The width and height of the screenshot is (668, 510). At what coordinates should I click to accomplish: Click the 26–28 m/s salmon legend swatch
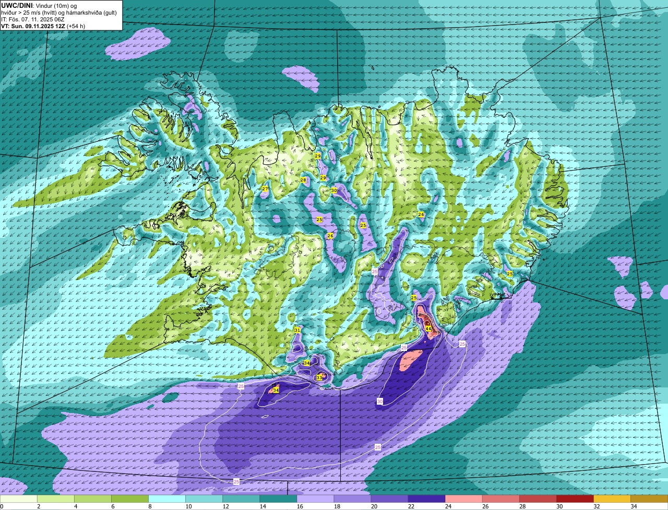(x=500, y=499)
